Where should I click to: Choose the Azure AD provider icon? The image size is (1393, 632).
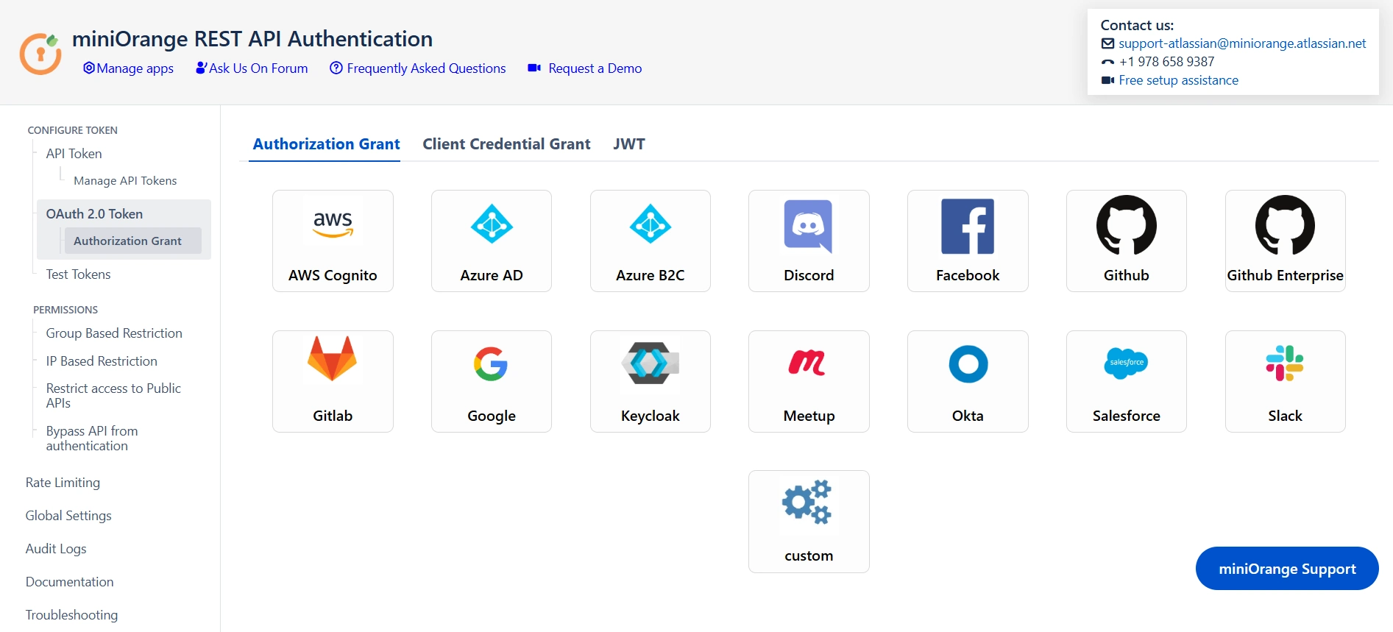tap(492, 224)
